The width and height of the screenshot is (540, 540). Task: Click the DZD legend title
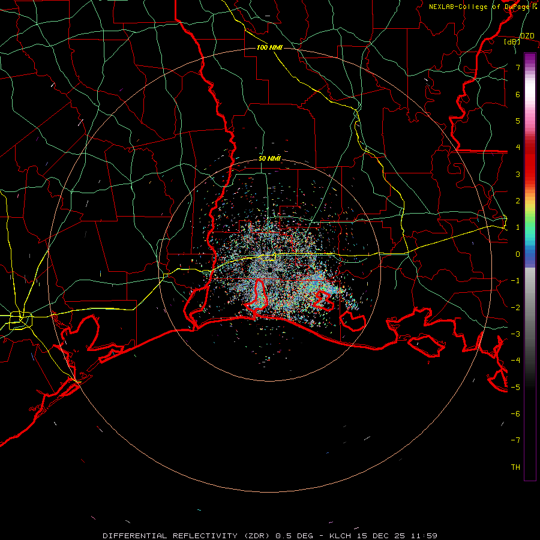click(x=527, y=35)
